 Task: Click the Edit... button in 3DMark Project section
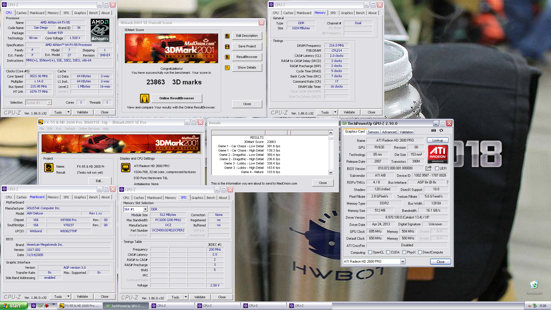100,181
